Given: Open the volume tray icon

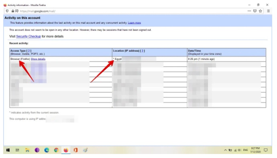Looking at the screenshot, I should tap(240, 150).
